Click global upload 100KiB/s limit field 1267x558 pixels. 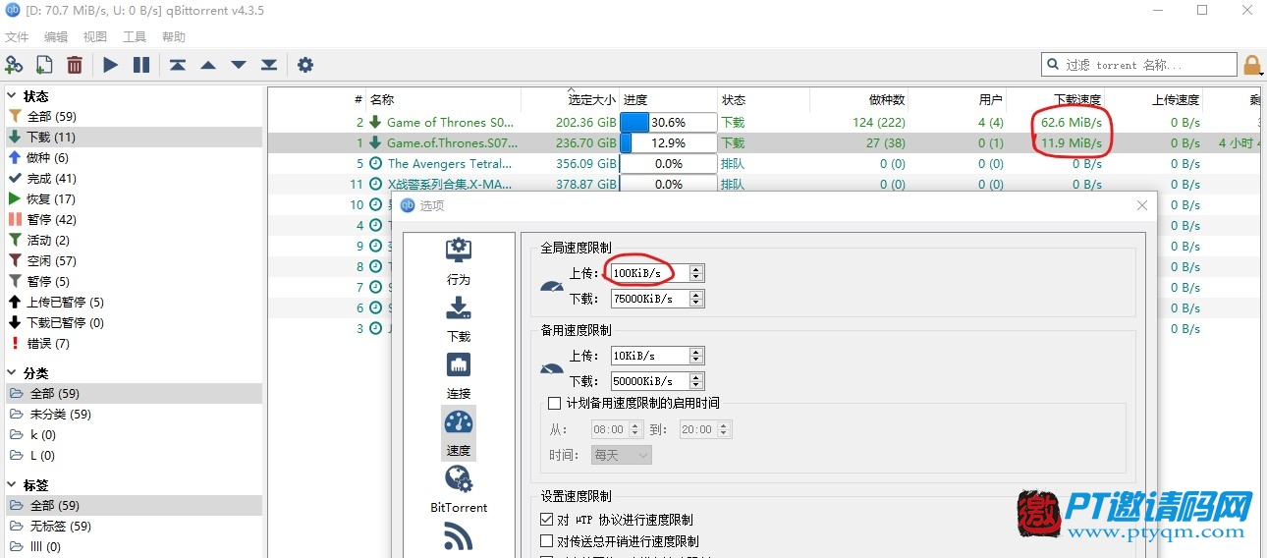[649, 273]
